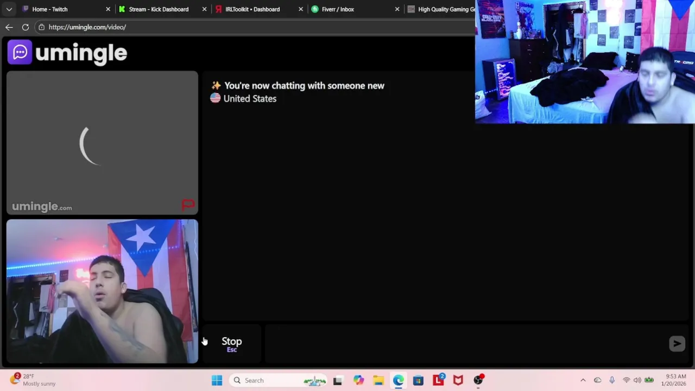Click the Microsoft Edge taskbar icon
The height and width of the screenshot is (391, 695).
(399, 380)
